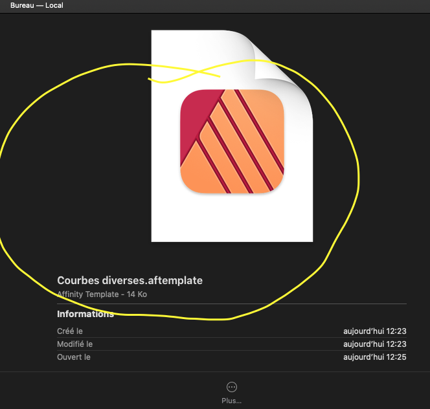430x409 pixels.
Task: Click the Ouvert le label
Action: point(74,357)
